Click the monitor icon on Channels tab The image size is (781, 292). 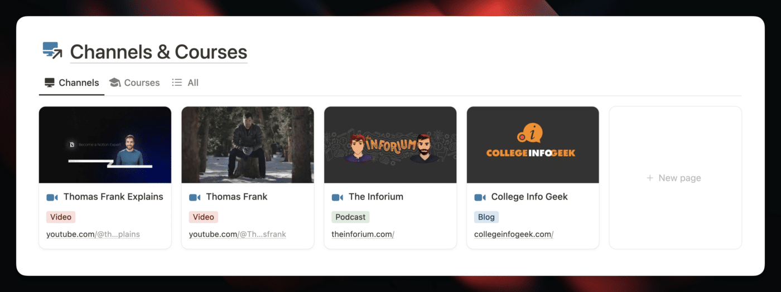pyautogui.click(x=50, y=82)
